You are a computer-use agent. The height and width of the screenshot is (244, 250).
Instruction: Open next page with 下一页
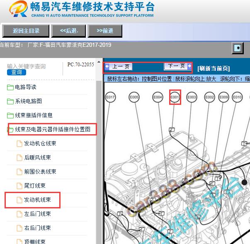177,66
